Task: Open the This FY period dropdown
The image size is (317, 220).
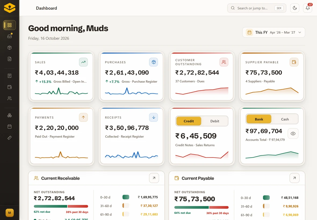Action: coord(274,32)
